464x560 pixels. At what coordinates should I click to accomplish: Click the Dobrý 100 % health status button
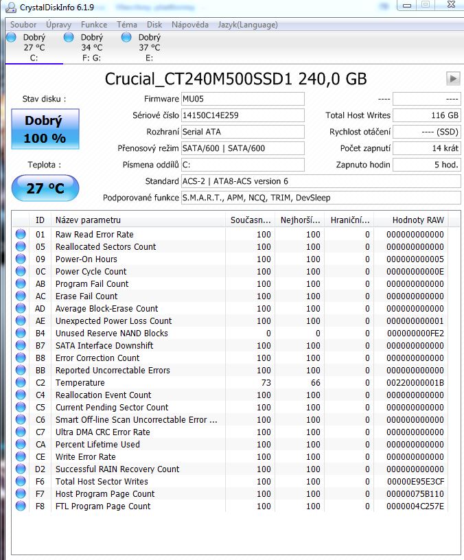(45, 129)
